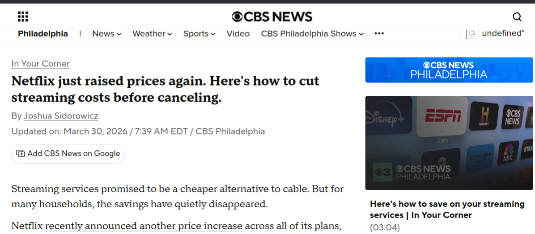Expand the CBS Philadelphia Shows dropdown
This screenshot has width=535, height=234.
tap(312, 34)
